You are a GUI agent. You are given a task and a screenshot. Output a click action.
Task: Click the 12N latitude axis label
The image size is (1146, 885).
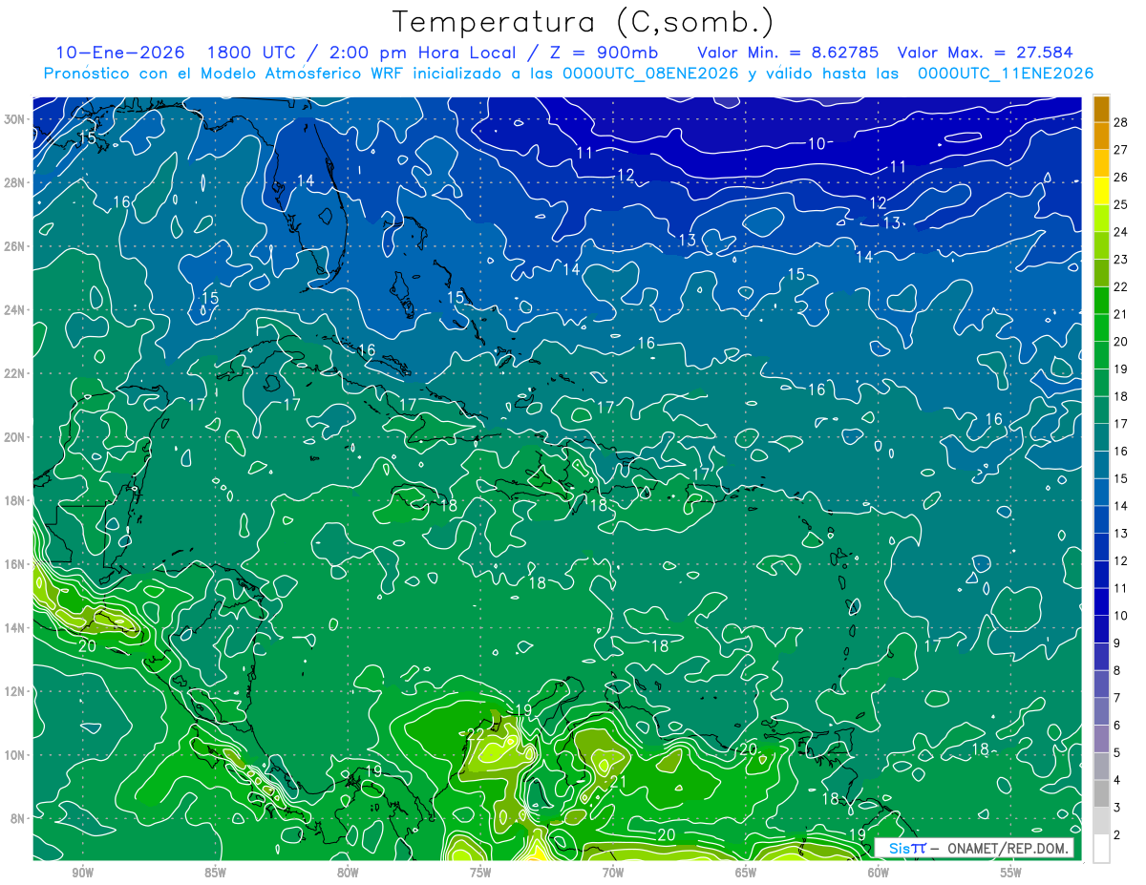(x=16, y=691)
